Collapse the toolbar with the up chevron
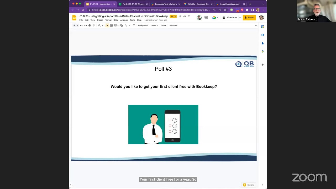This screenshot has height=189, width=336. (256, 25)
